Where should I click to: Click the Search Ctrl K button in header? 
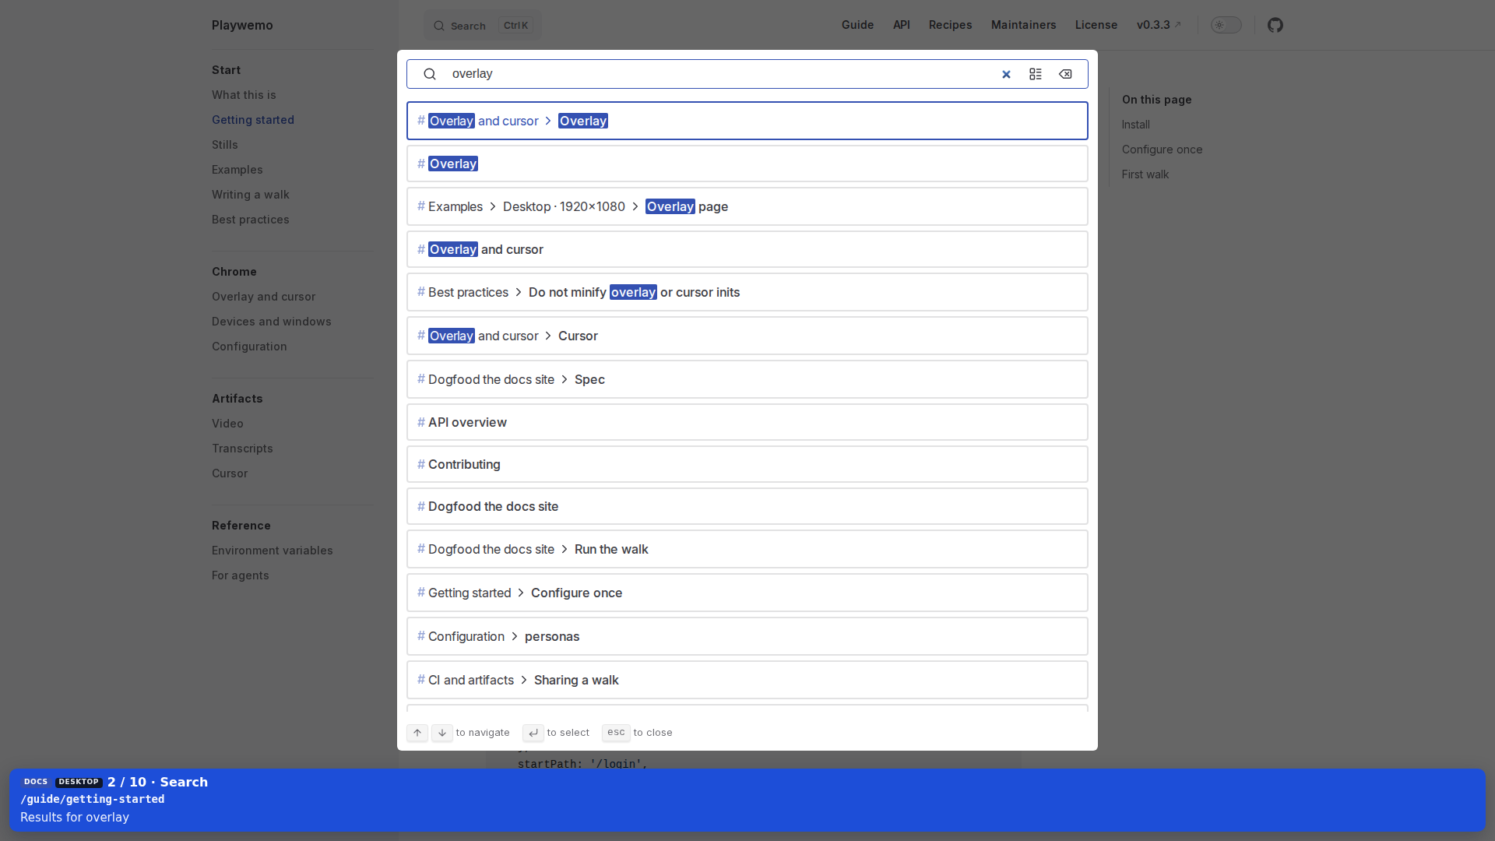483,26
